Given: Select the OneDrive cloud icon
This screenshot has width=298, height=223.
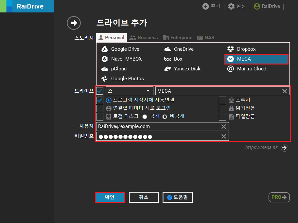Looking at the screenshot, I should click(x=167, y=49).
